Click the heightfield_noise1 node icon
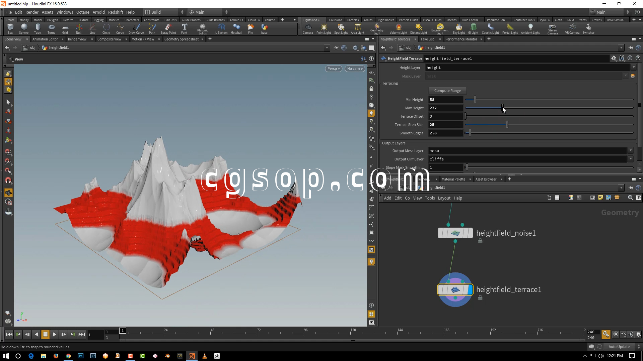Image resolution: width=643 pixels, height=361 pixels. (455, 233)
